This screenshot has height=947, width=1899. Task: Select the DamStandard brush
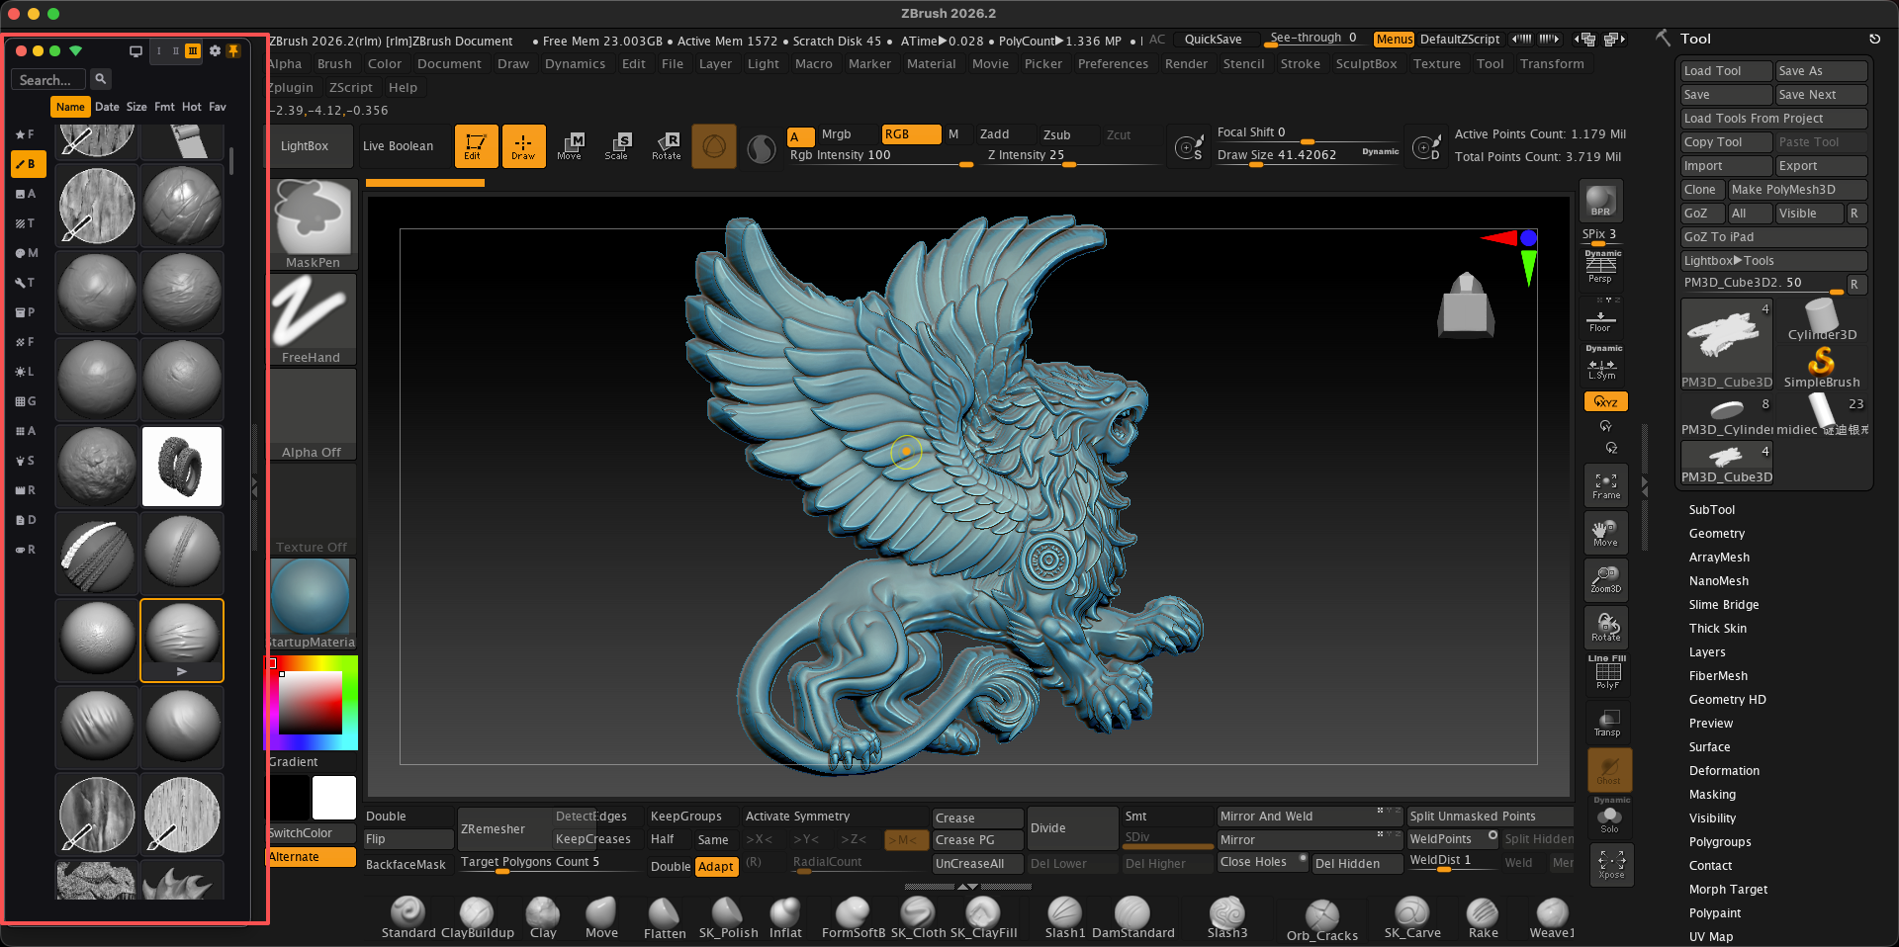1132,917
